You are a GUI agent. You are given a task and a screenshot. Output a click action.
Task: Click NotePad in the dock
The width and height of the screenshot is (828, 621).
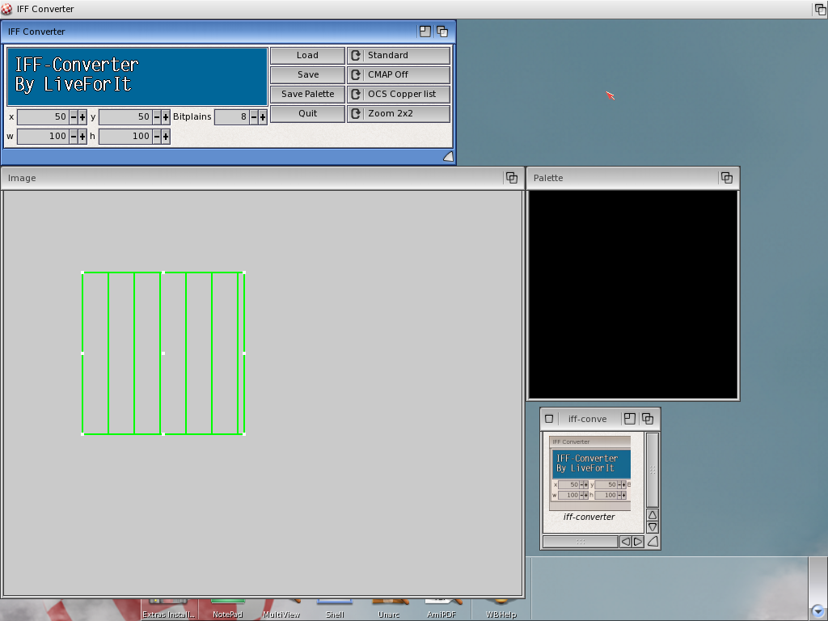227,609
